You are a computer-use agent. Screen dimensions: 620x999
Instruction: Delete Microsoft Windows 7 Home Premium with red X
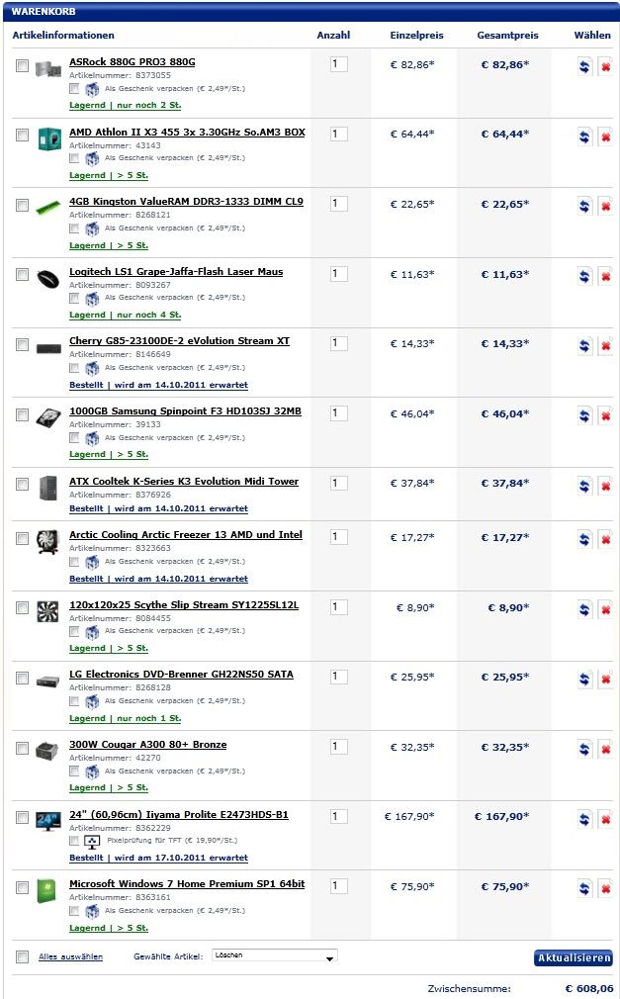[x=605, y=889]
